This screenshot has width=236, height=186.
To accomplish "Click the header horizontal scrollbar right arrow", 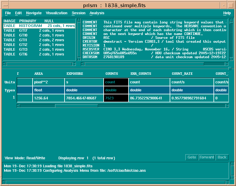I will point(227,64).
